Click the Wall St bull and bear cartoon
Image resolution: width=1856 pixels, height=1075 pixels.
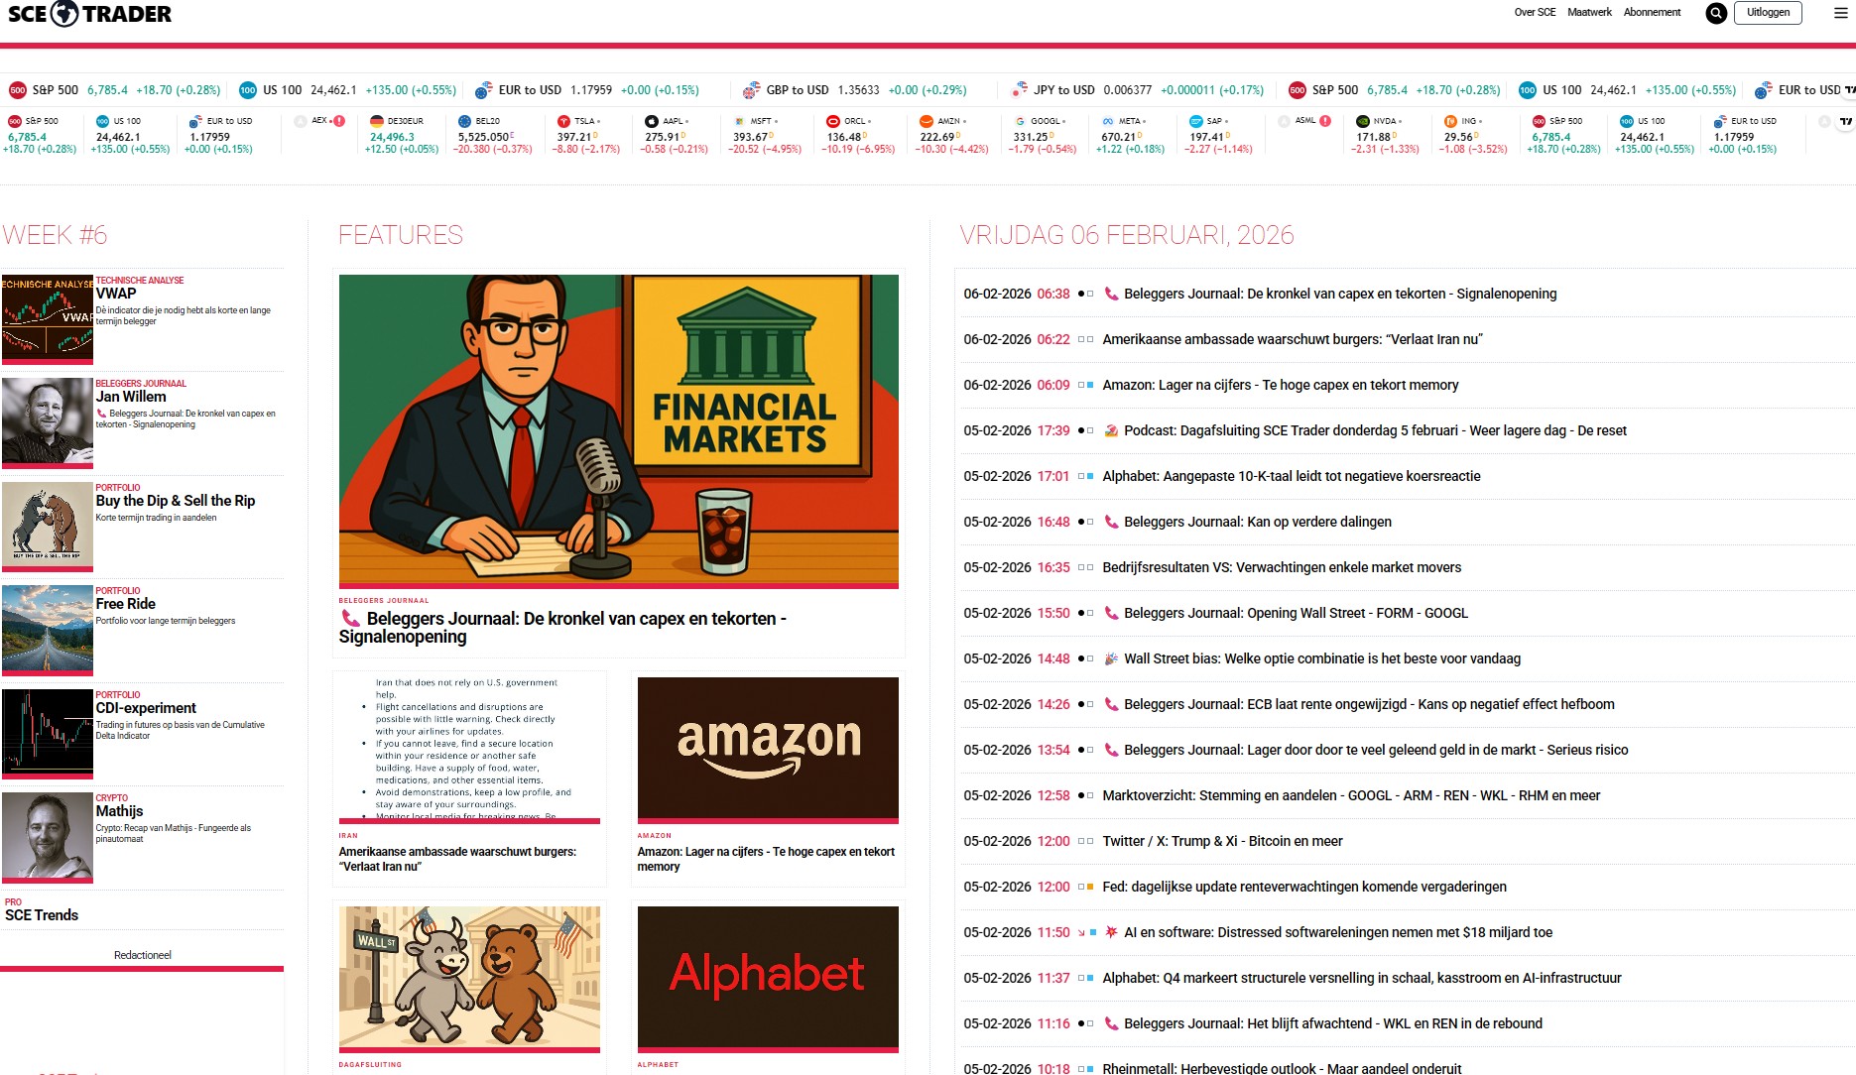click(x=469, y=979)
